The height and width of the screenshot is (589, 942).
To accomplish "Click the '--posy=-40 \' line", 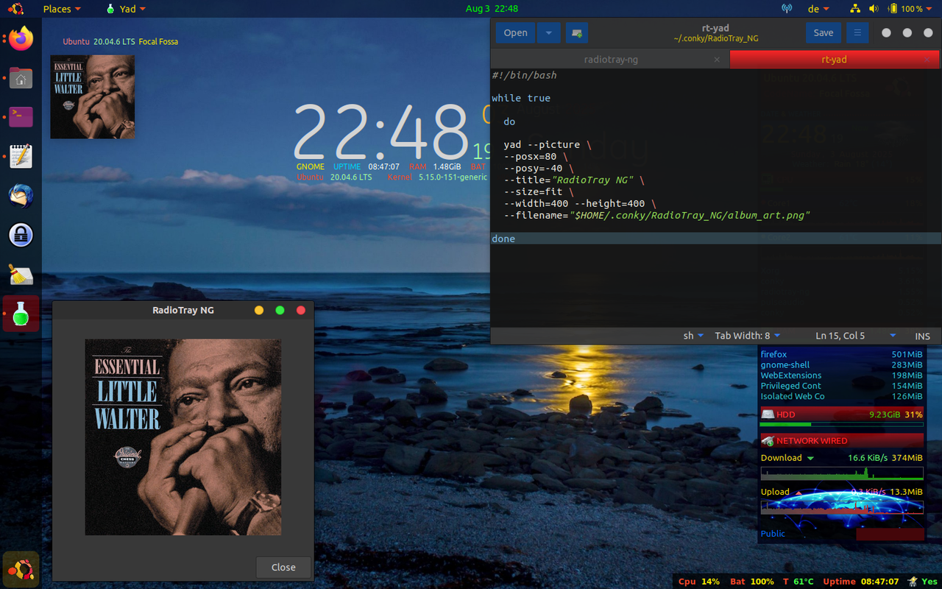I will coord(539,168).
